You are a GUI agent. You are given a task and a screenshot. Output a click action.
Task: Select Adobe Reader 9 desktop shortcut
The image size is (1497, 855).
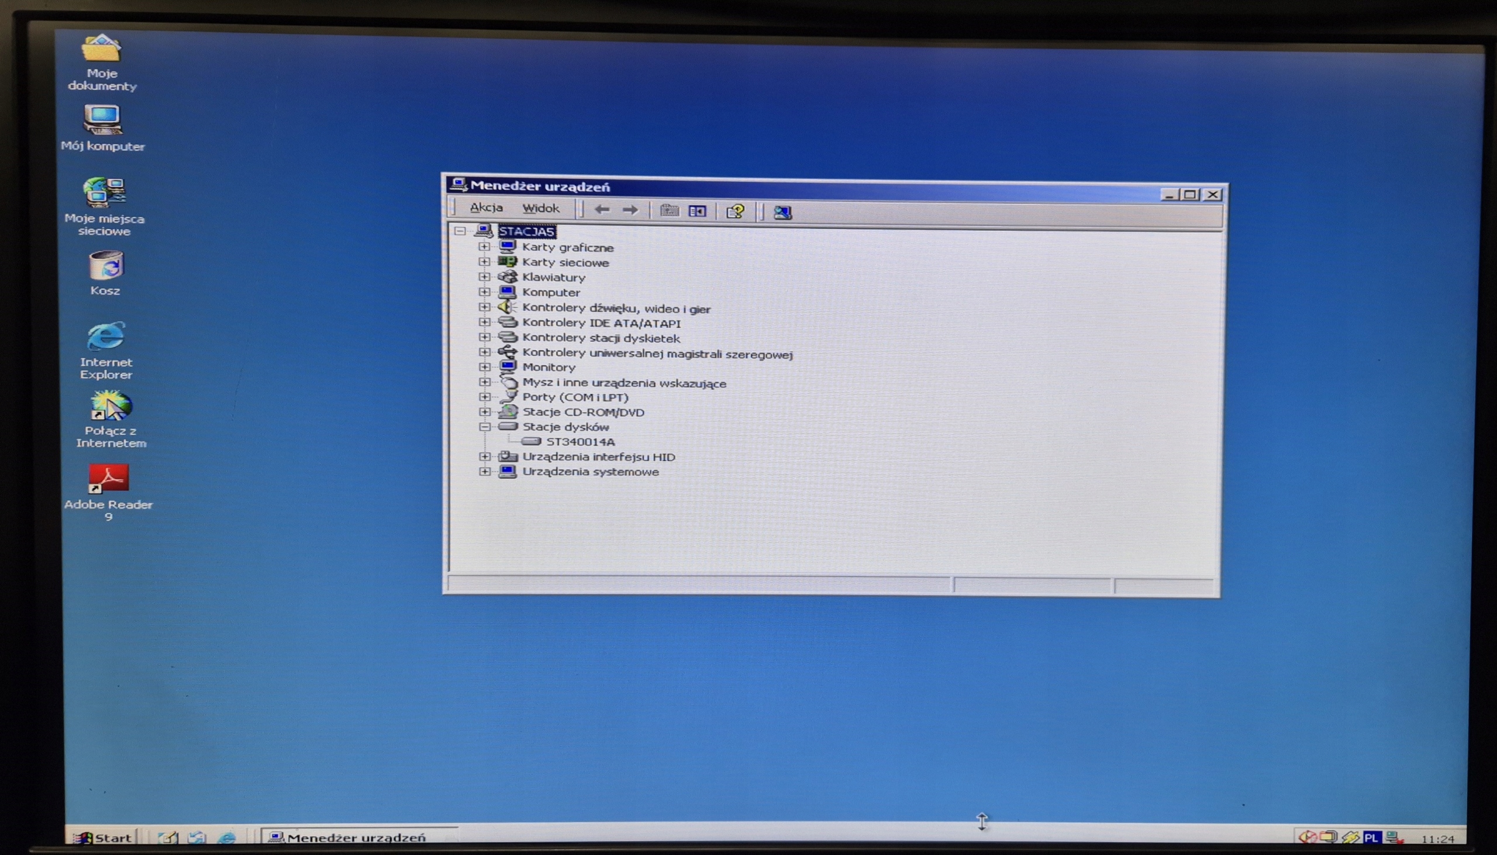click(x=109, y=492)
